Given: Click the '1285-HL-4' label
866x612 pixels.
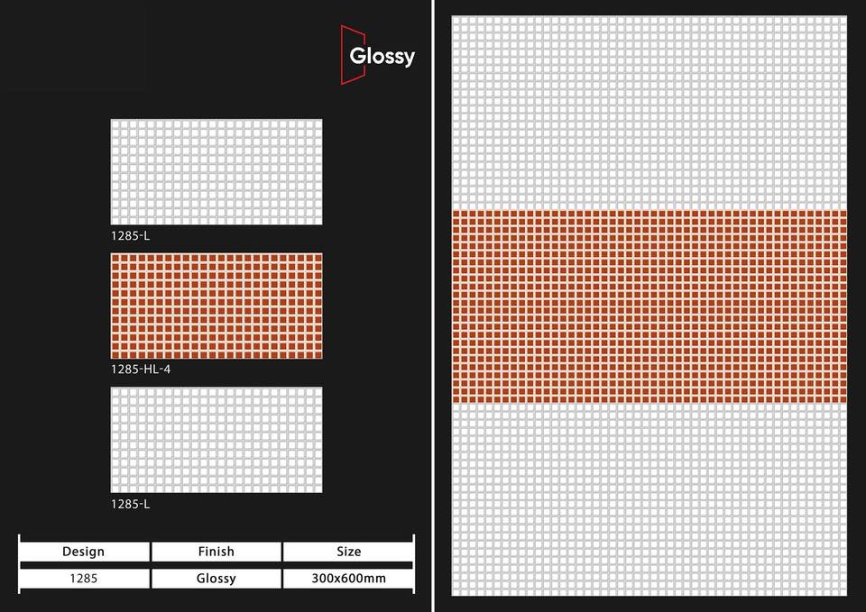Looking at the screenshot, I should tap(141, 370).
